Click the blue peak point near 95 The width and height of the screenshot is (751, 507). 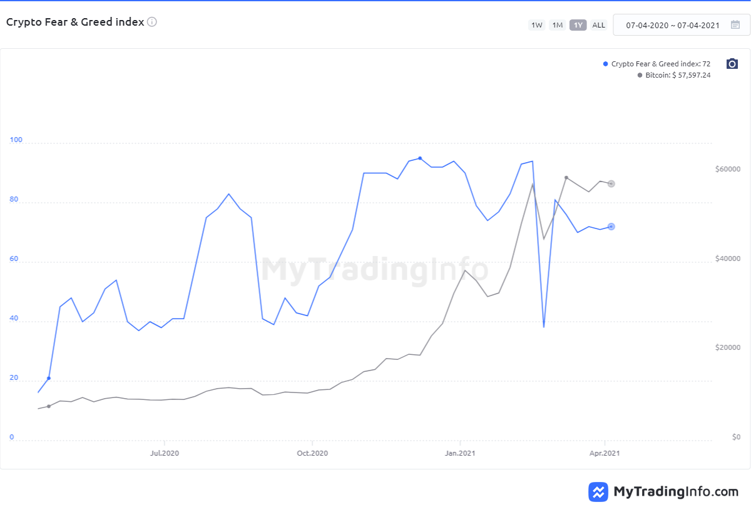point(420,158)
